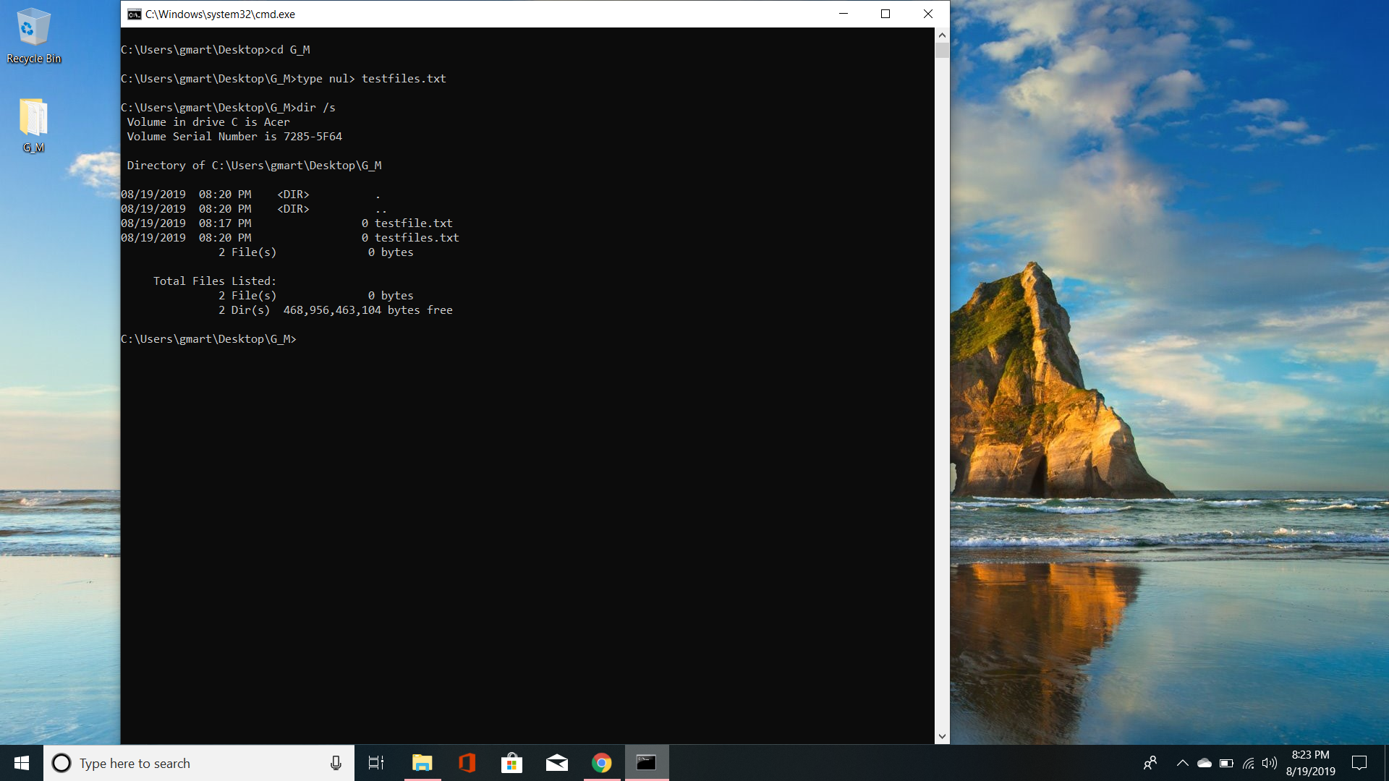
Task: Open File Explorer from taskbar
Action: click(x=422, y=763)
